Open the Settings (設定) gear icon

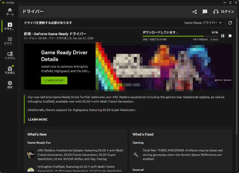coord(10,85)
